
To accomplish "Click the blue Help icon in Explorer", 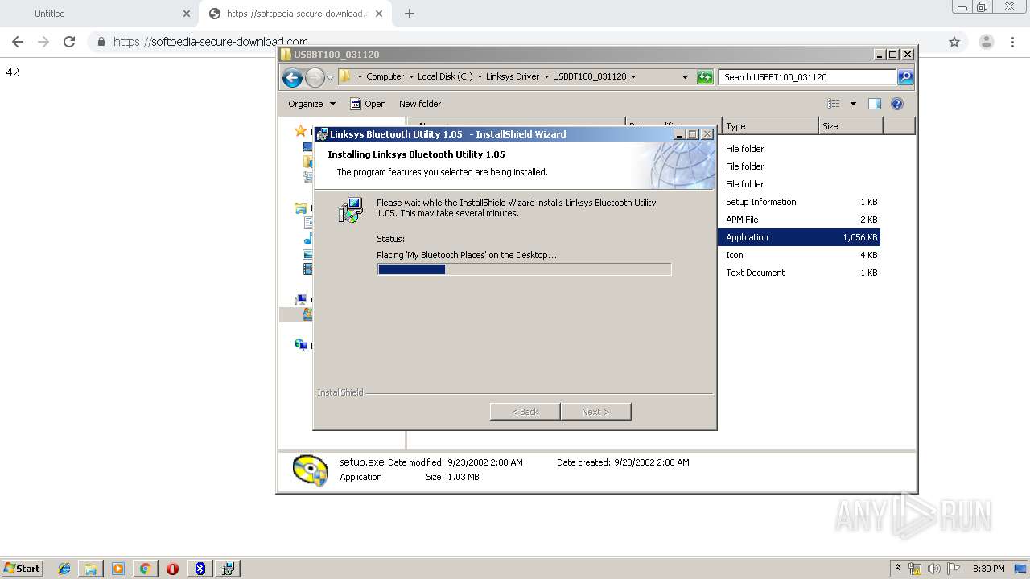I will 897,104.
